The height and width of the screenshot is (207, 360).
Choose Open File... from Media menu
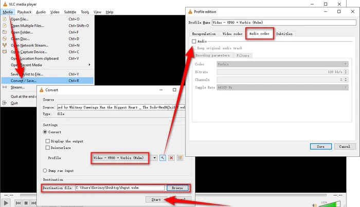coord(47,19)
